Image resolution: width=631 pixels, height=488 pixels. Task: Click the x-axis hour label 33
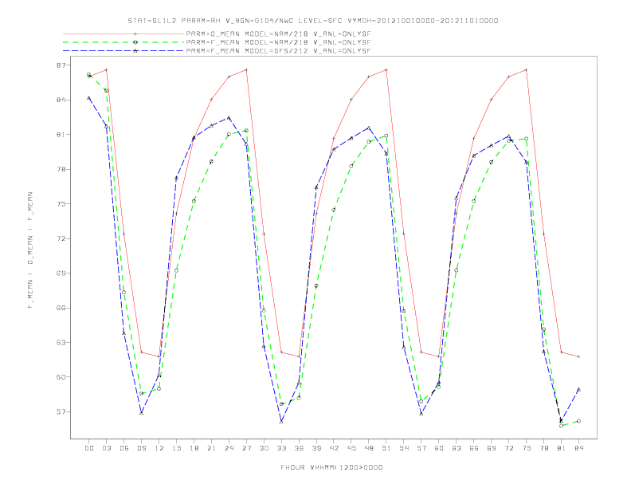click(x=282, y=448)
